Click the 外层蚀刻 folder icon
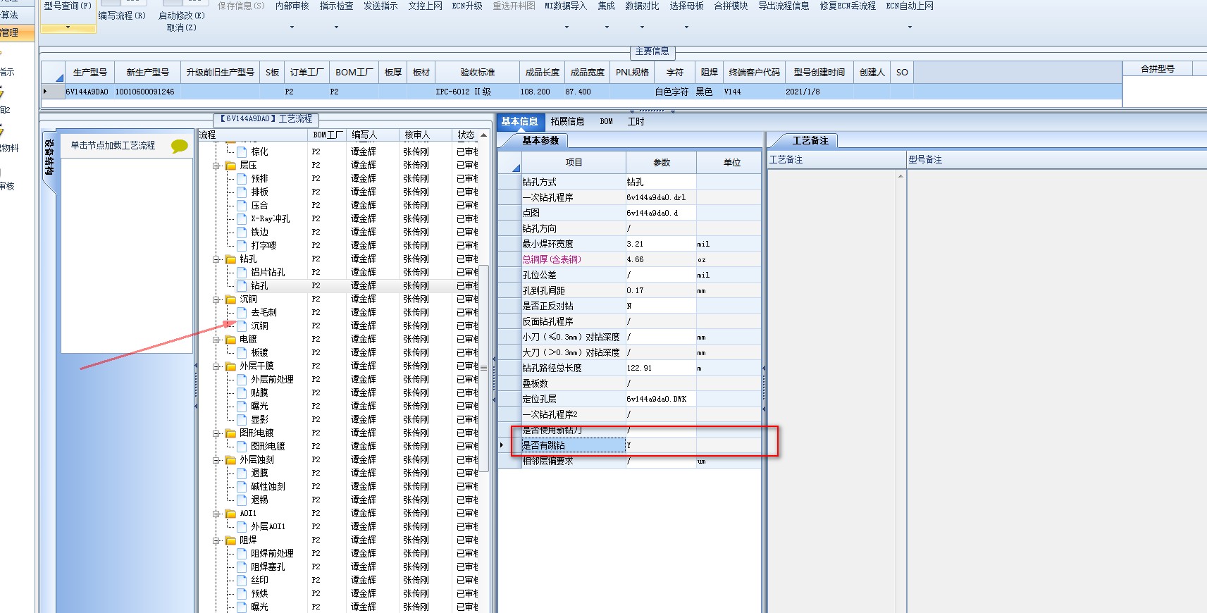 click(x=230, y=459)
